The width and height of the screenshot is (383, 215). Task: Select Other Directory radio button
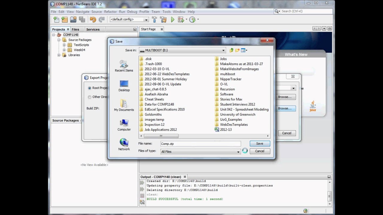[89, 97]
